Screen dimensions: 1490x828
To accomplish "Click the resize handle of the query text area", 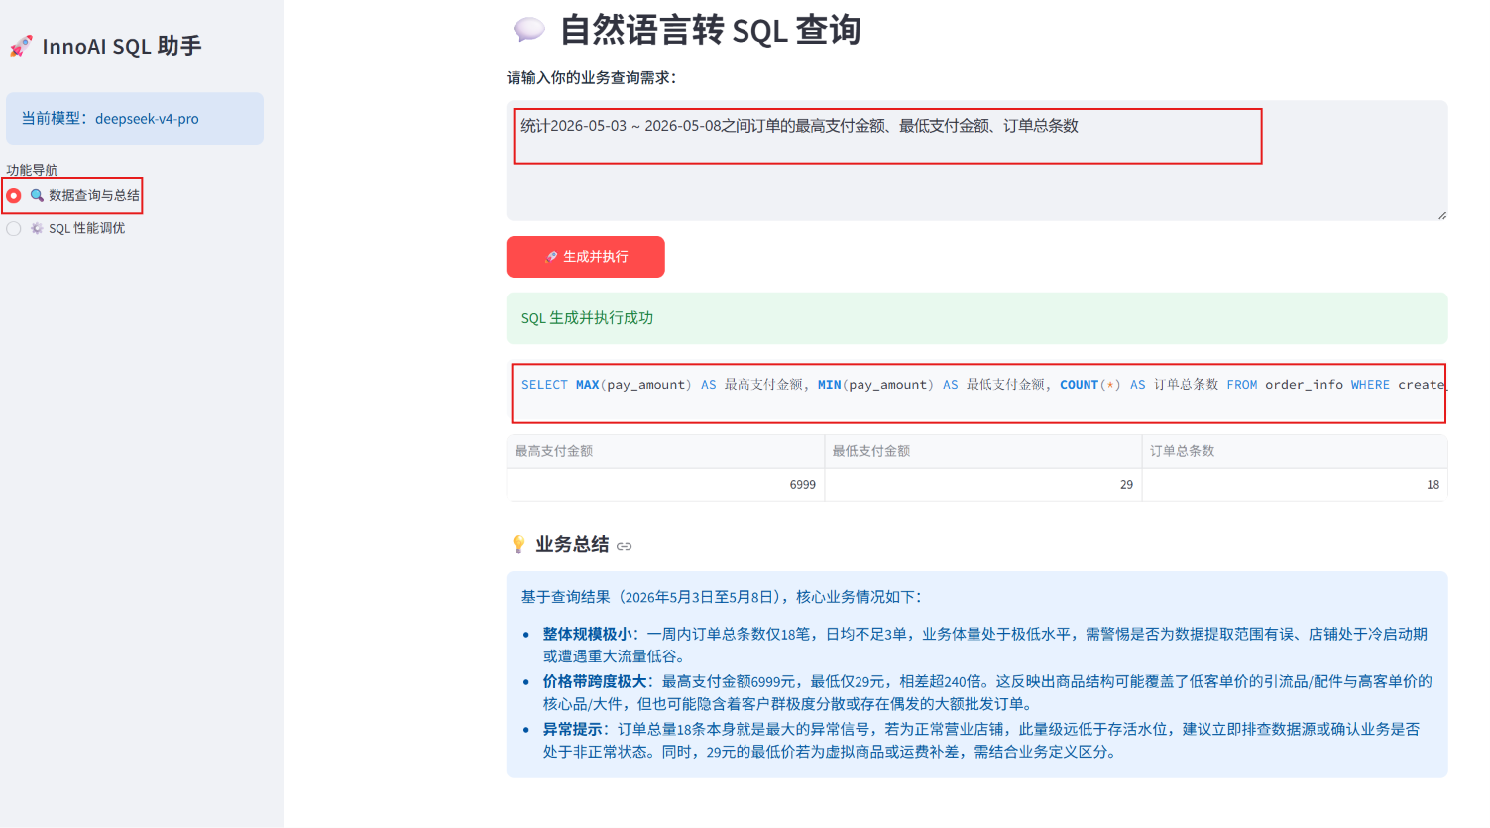I will (x=1441, y=214).
